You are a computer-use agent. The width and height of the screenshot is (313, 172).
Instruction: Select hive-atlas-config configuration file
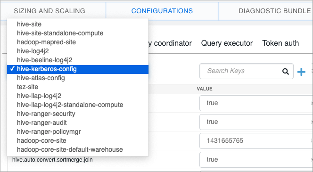point(78,78)
